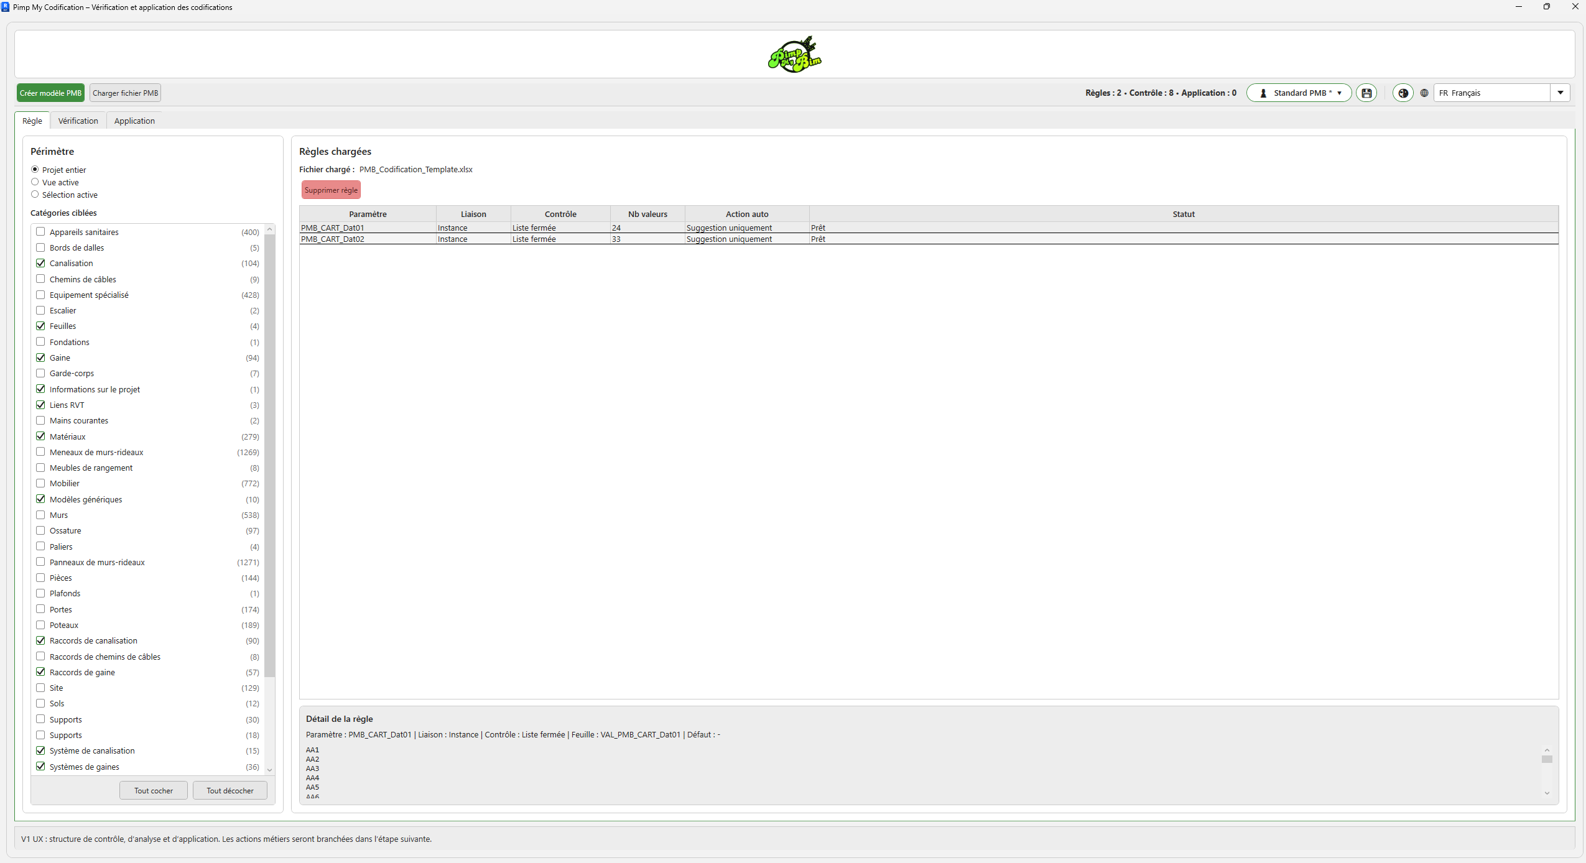Check the Murs category checkbox
The image size is (1586, 863).
40,515
